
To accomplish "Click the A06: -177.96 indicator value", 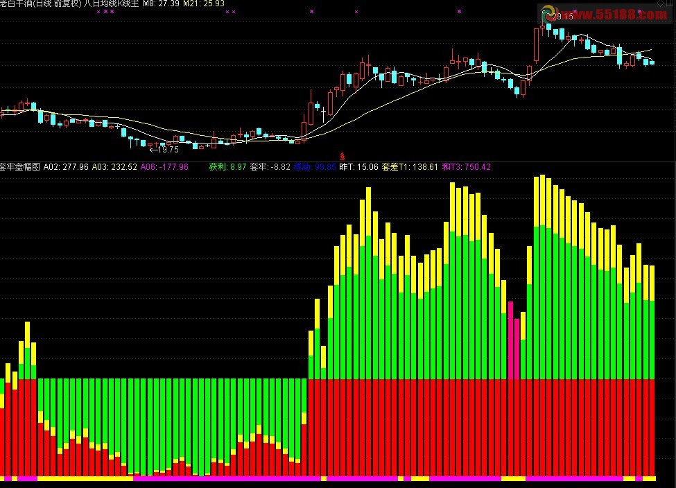I will tap(164, 167).
